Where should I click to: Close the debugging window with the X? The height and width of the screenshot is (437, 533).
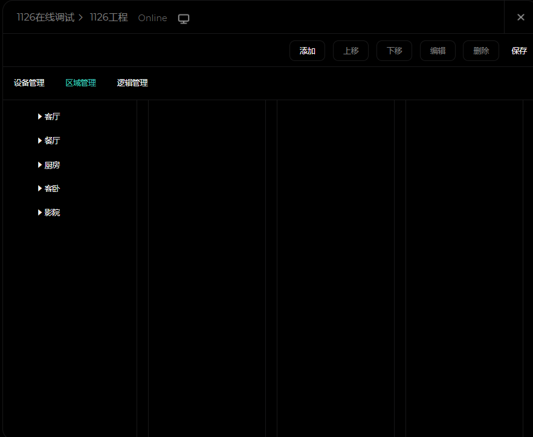click(x=520, y=17)
